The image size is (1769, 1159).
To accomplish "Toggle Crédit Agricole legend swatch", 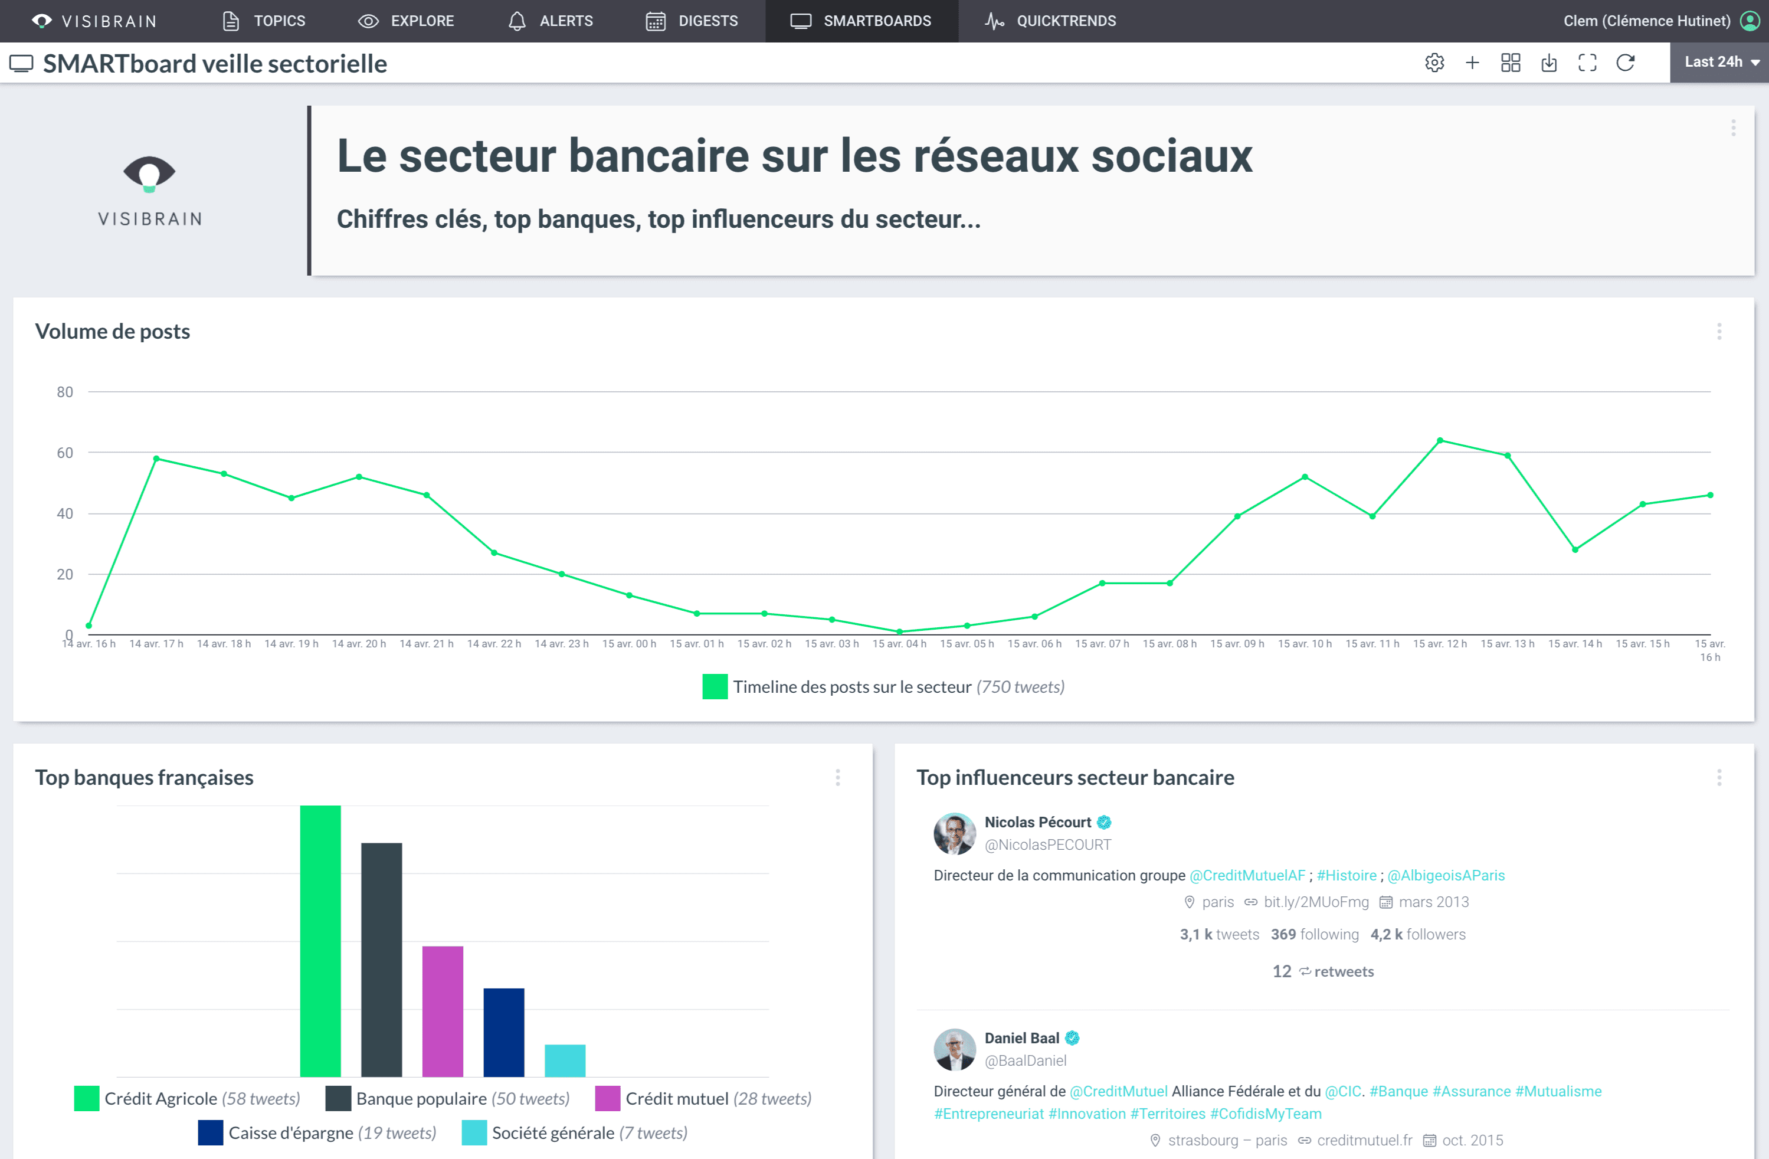I will click(87, 1099).
